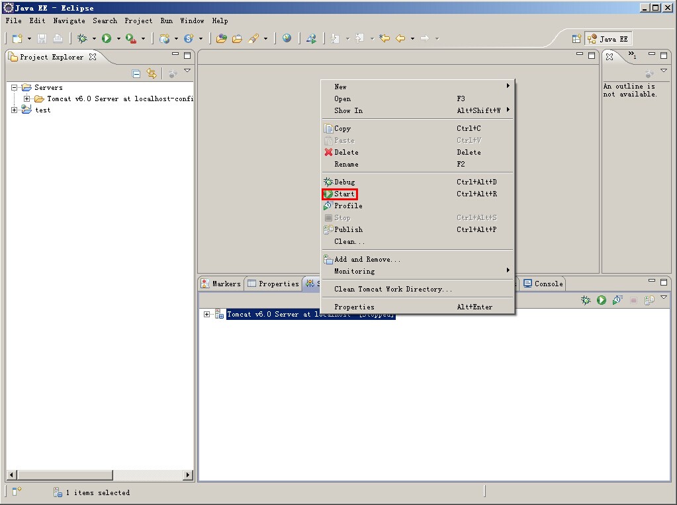Choose Publish in the context menu

tap(418, 229)
